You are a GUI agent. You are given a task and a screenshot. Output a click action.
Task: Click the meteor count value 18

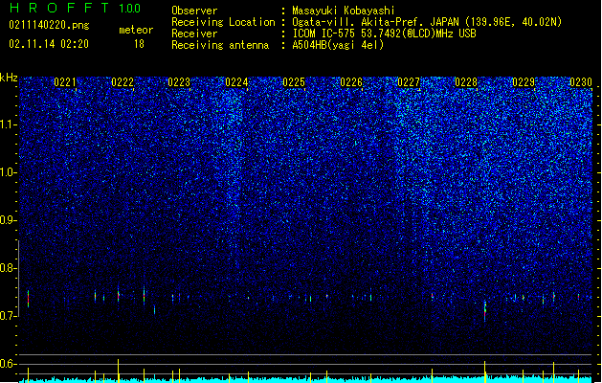point(139,44)
